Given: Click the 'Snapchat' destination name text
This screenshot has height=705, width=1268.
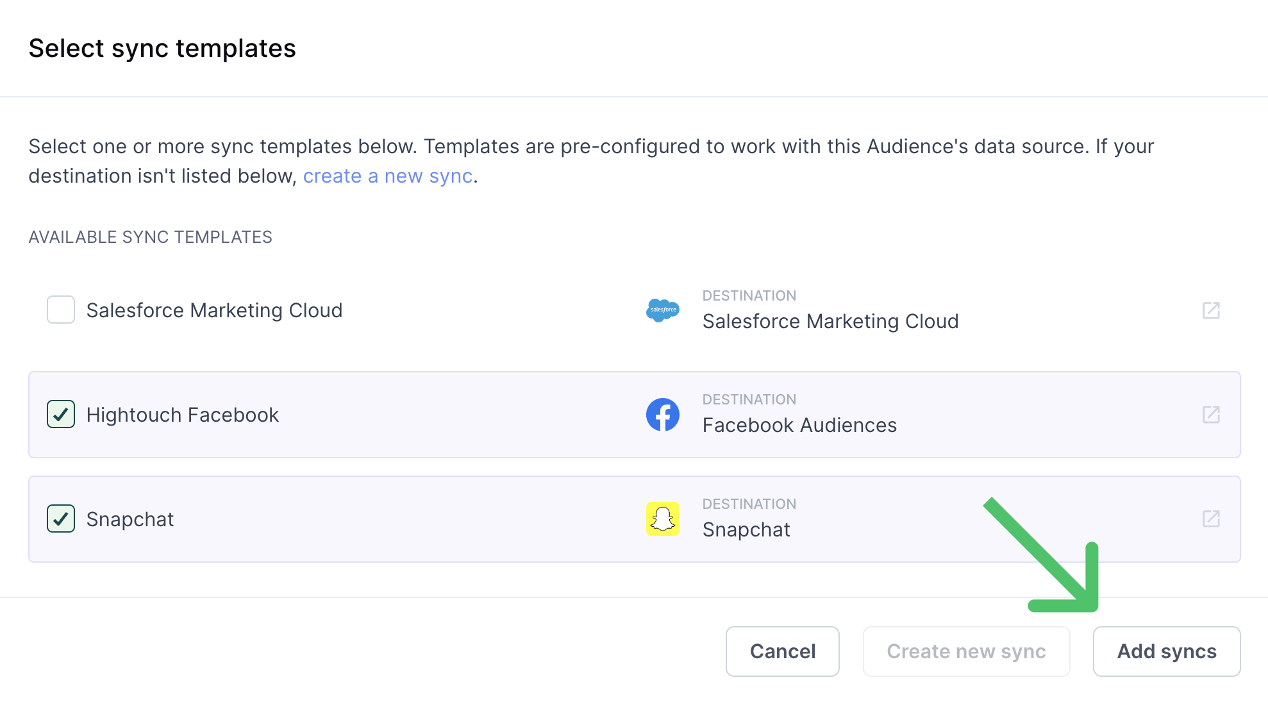Looking at the screenshot, I should click(746, 529).
